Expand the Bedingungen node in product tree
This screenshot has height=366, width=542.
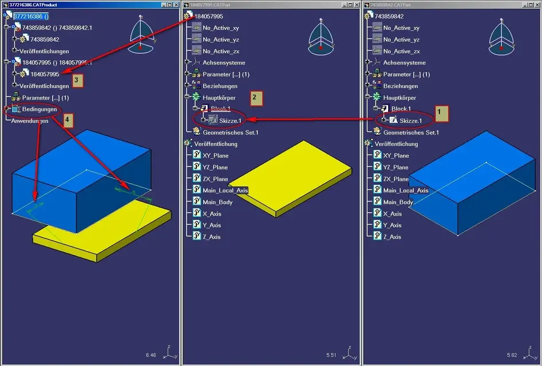6,109
